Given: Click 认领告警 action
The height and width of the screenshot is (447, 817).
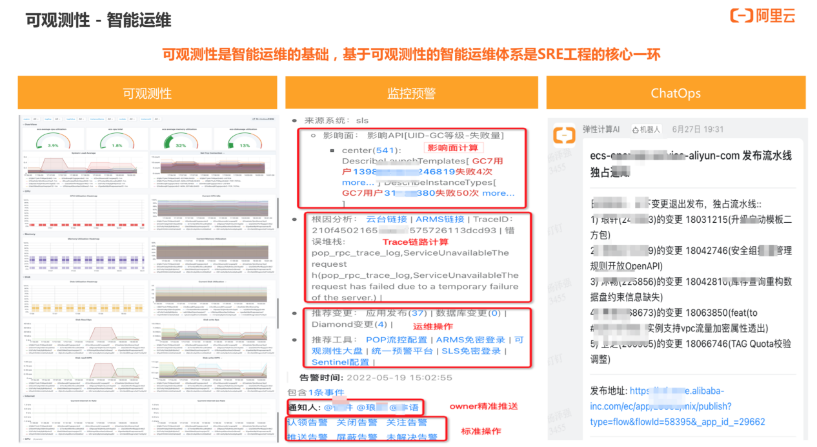Looking at the screenshot, I should [307, 422].
